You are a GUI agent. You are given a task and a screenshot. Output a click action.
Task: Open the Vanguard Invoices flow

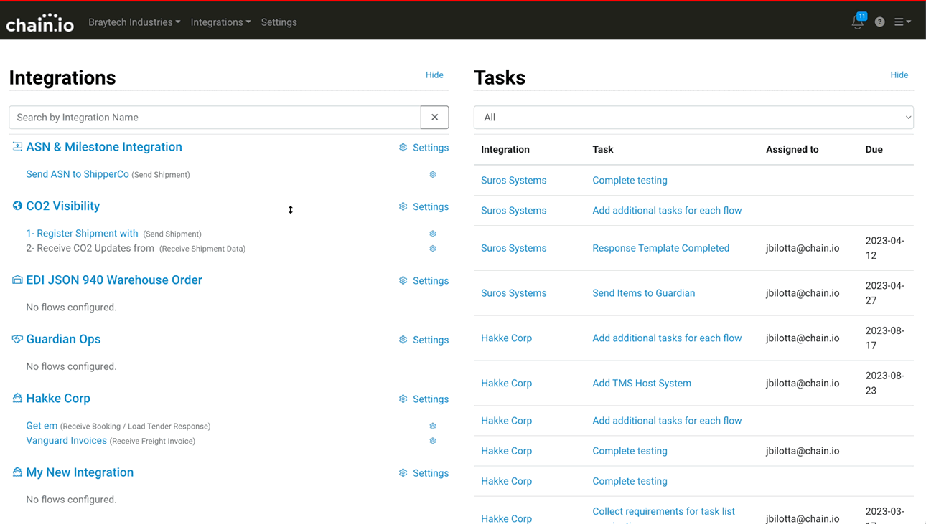click(66, 441)
